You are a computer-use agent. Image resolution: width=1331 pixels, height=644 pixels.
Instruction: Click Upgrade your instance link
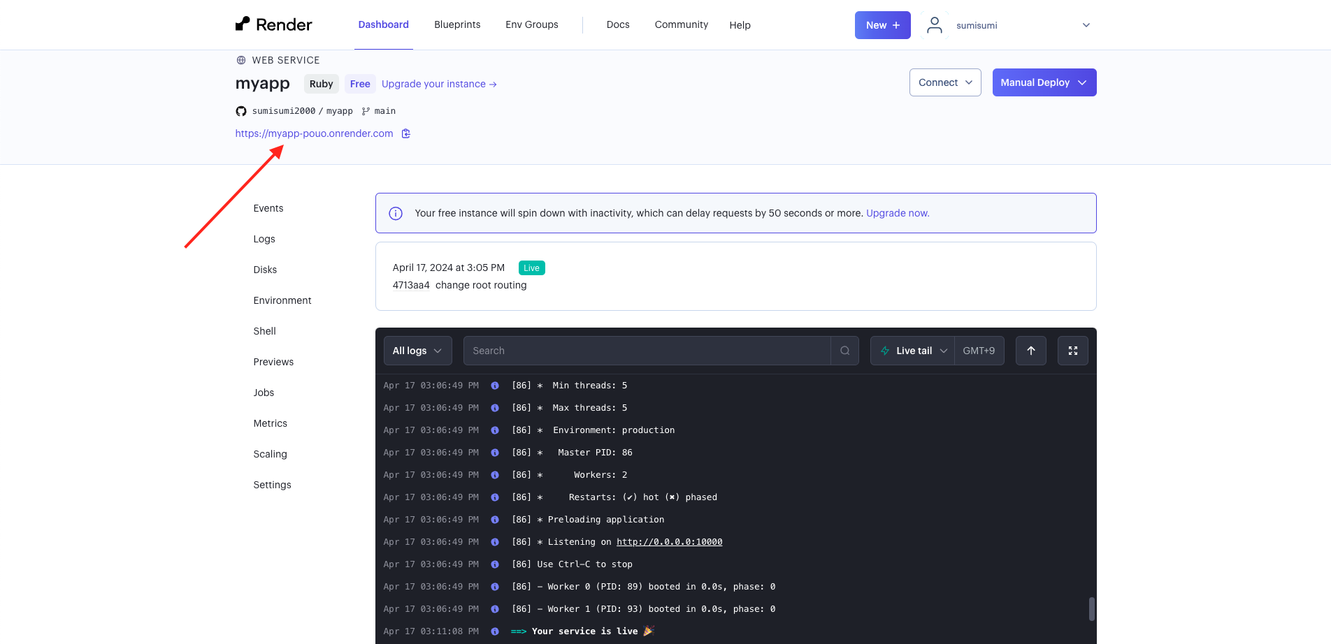click(x=439, y=84)
